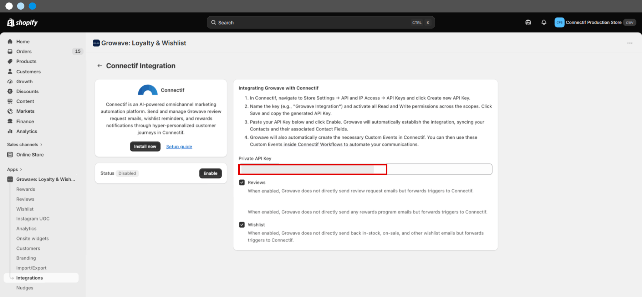
Task: Open the Analytics bar-chart icon below Finance
Action: click(10, 131)
